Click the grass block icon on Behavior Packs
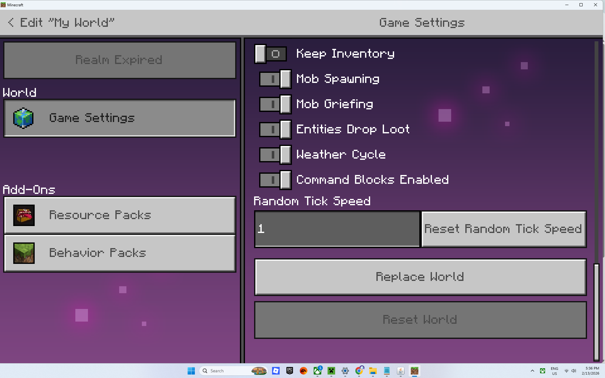Viewport: 605px width, 378px height. (24, 253)
